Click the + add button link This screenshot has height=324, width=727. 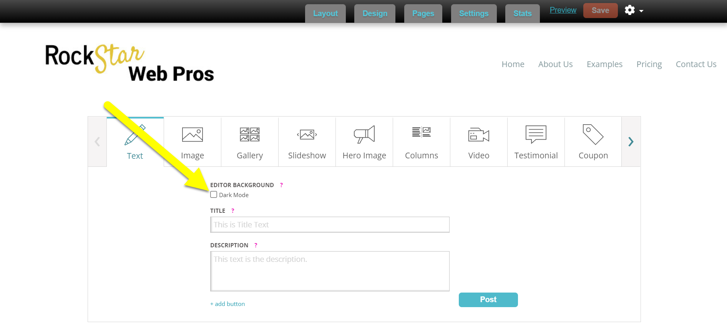click(227, 304)
